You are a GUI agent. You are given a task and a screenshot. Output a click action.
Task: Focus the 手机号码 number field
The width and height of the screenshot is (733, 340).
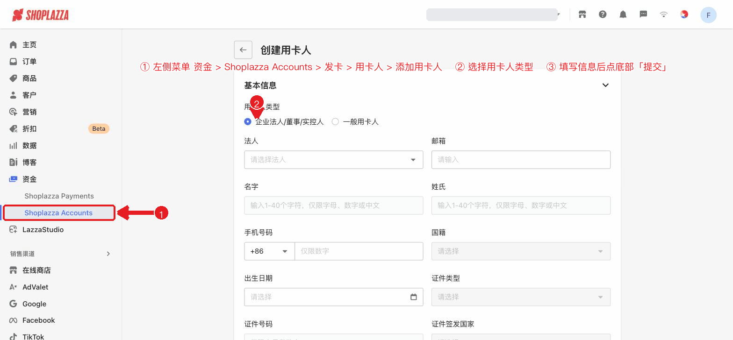[359, 251]
